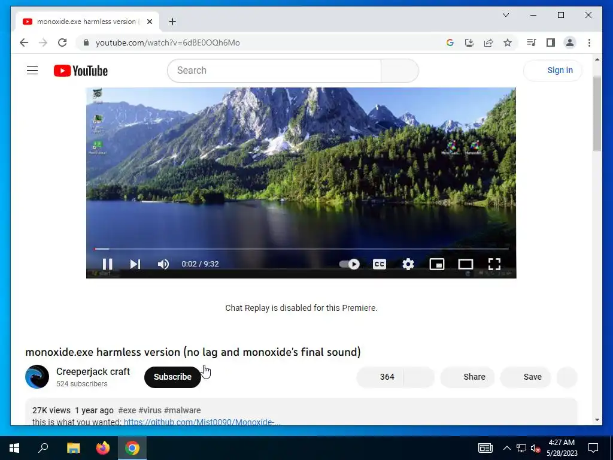Like the video showing 364
Image resolution: width=613 pixels, height=460 pixels.
pos(380,377)
